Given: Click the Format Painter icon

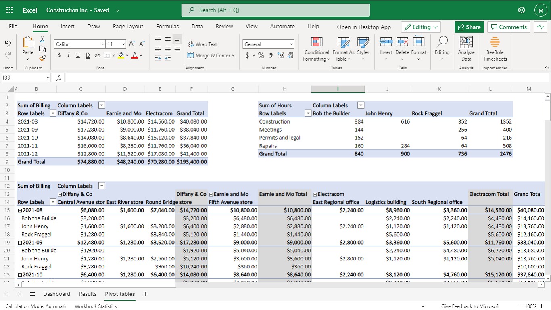Looking at the screenshot, I should (42, 58).
